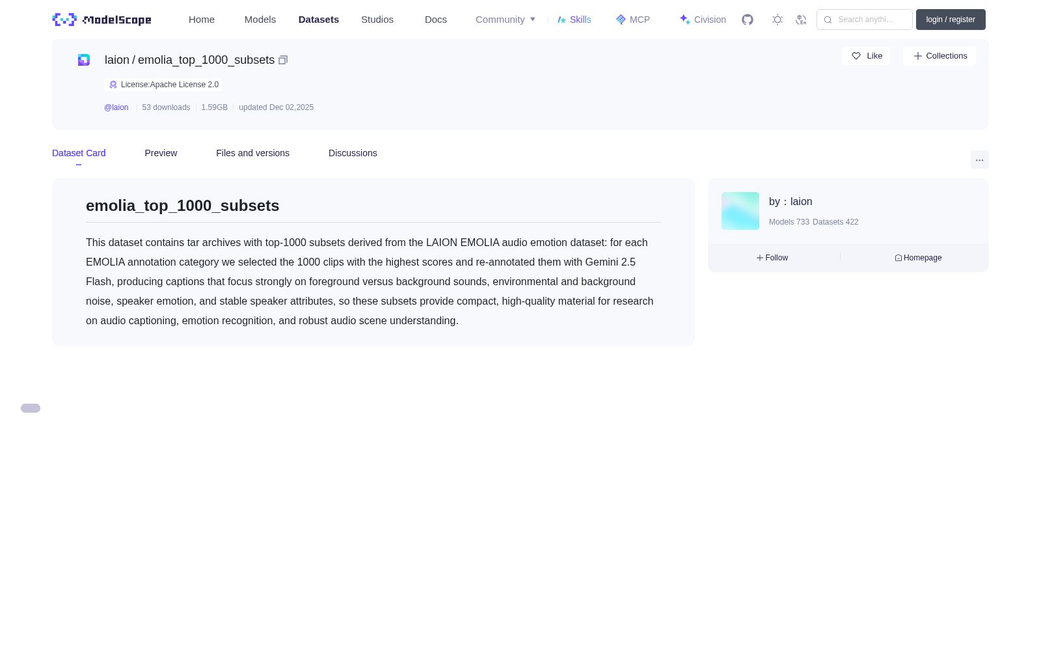This screenshot has width=1041, height=651.
Task: Open the Datasets section
Action: coord(319,20)
